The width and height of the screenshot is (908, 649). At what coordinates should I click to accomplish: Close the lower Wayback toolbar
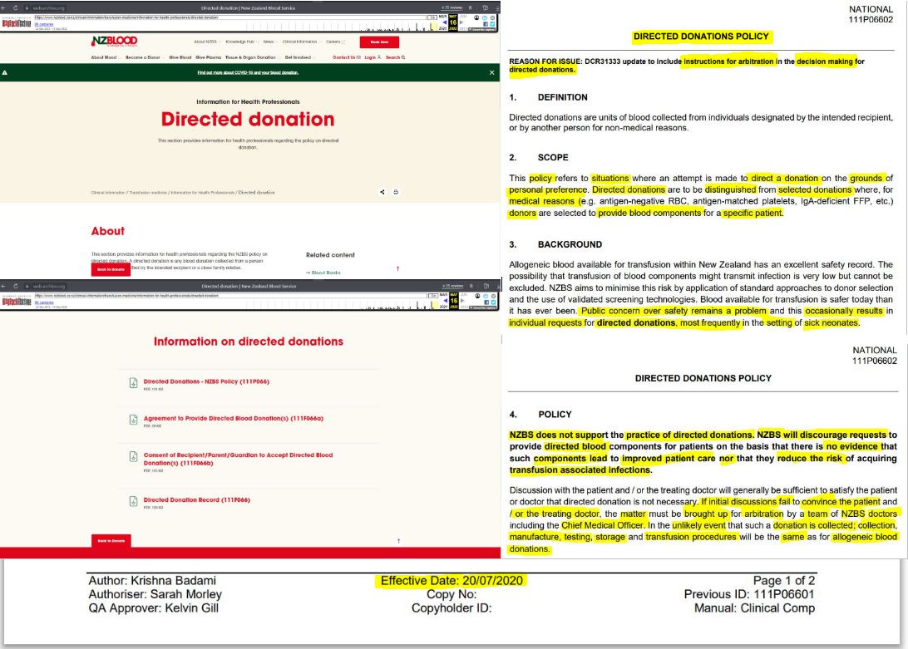click(493, 296)
